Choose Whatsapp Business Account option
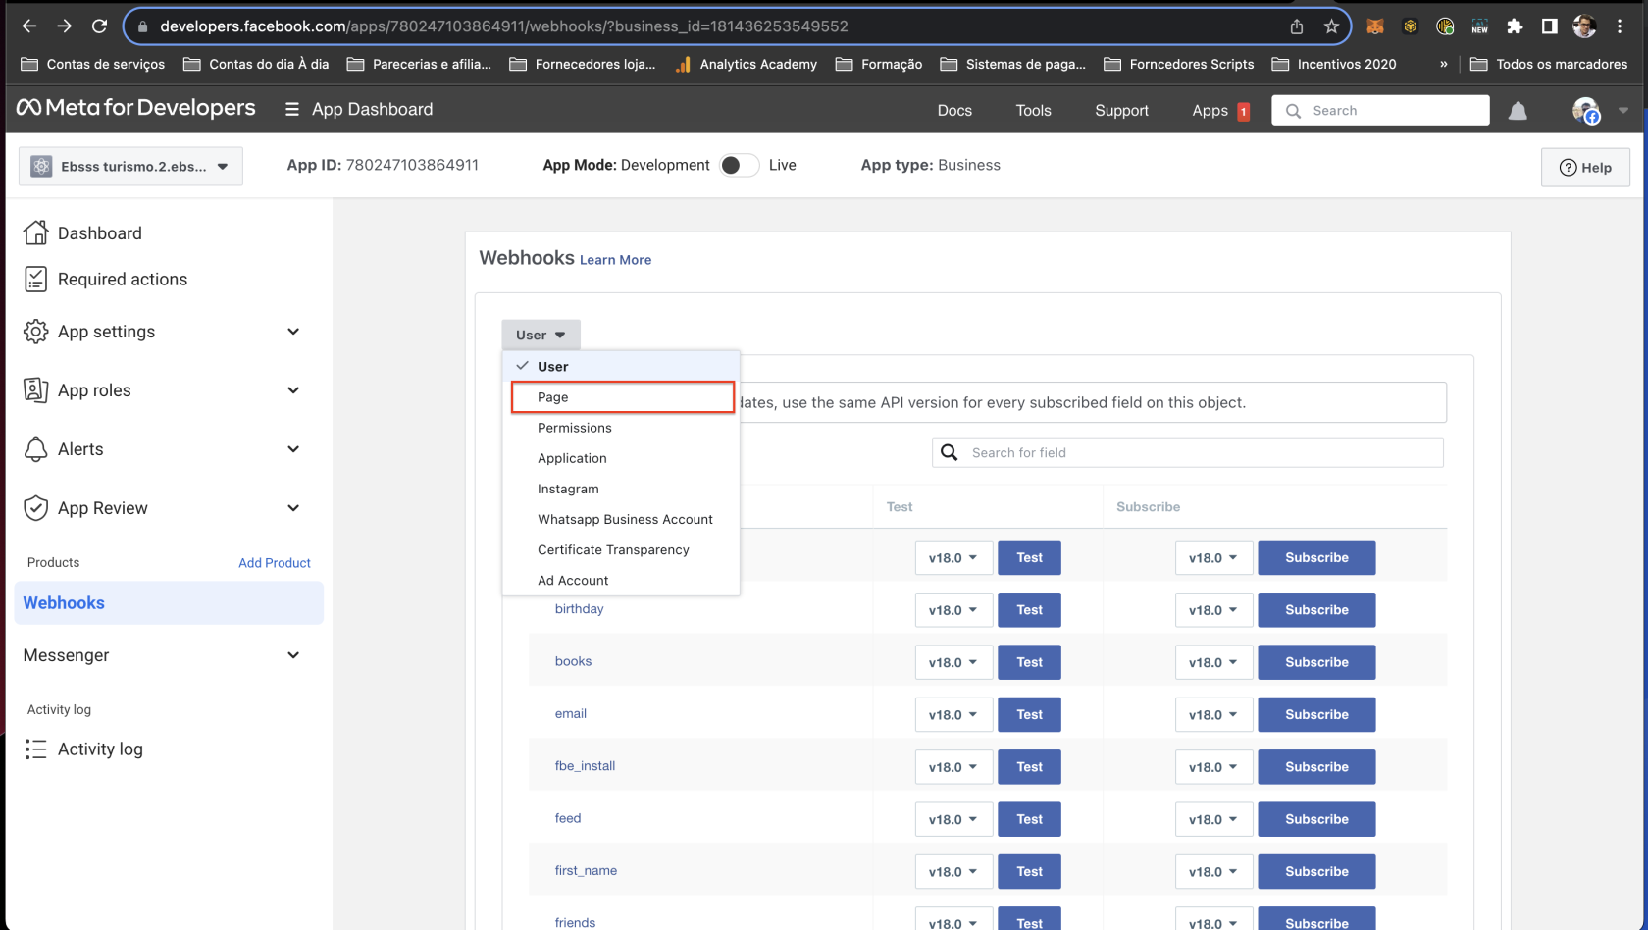The width and height of the screenshot is (1648, 930). click(x=621, y=519)
